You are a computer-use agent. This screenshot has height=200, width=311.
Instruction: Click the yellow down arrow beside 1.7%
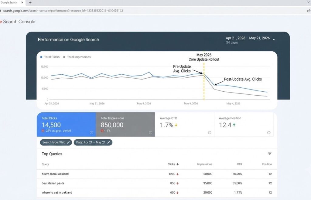(x=176, y=125)
